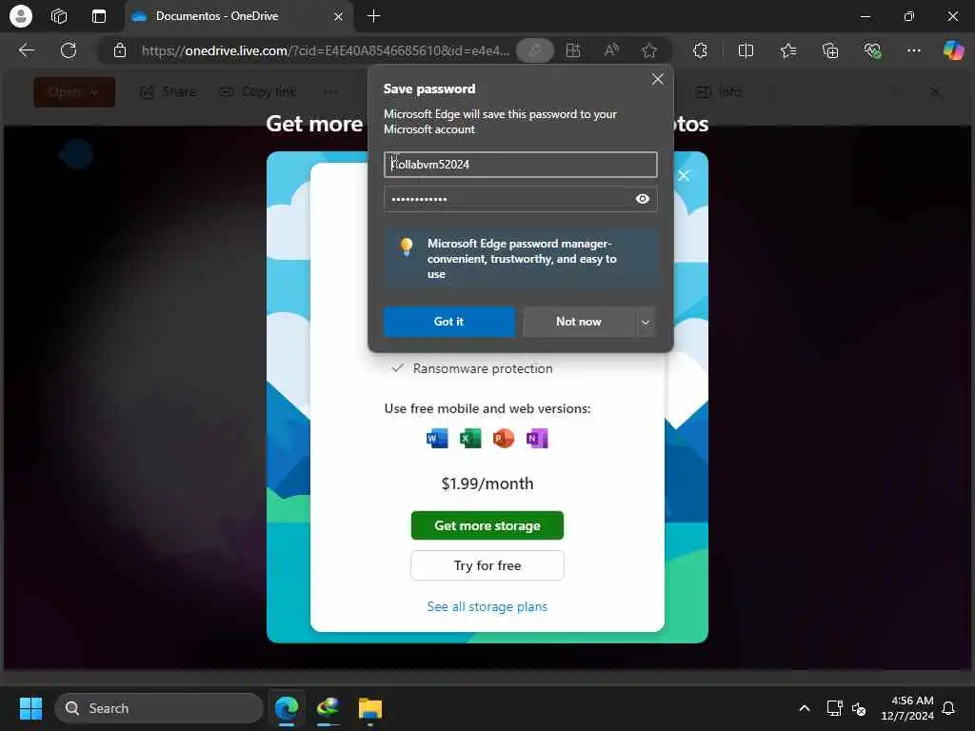975x731 pixels.
Task: Click Copy link in OneDrive toolbar
Action: [259, 92]
